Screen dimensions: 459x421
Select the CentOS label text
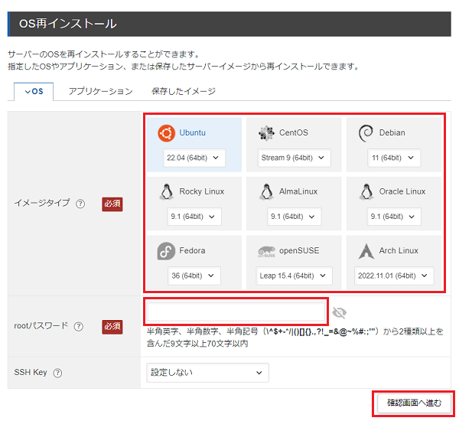click(294, 133)
